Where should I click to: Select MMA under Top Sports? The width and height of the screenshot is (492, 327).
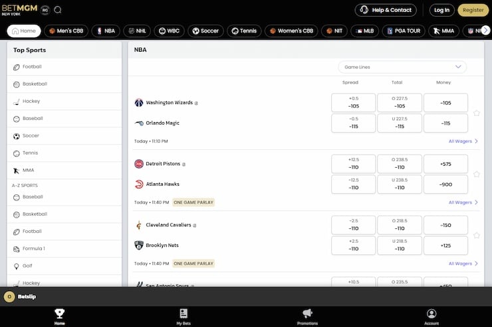64,170
